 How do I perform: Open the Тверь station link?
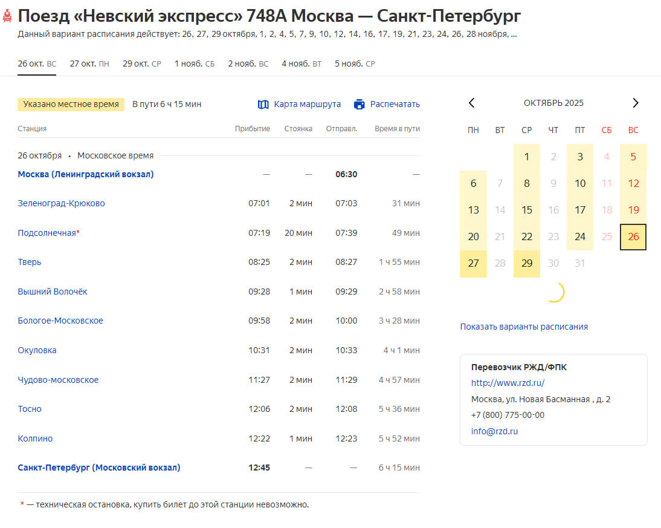click(29, 262)
